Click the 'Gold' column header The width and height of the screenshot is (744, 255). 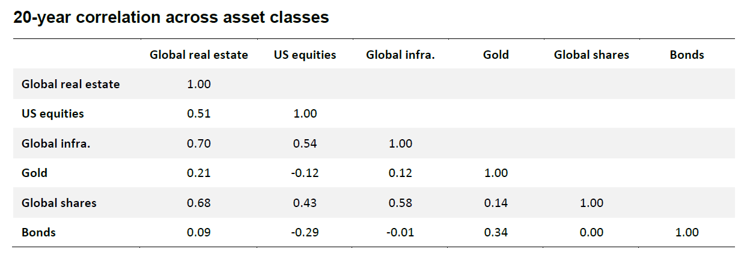[x=496, y=55]
